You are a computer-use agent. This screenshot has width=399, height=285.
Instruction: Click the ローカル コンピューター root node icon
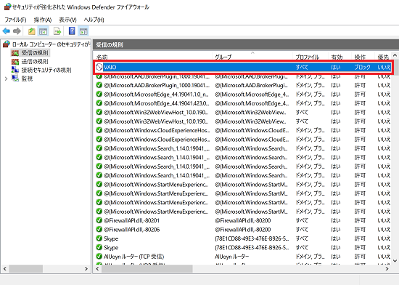click(7, 44)
